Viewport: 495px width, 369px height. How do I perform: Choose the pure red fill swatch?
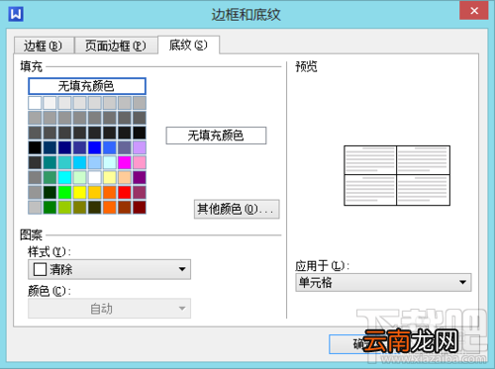125,193
